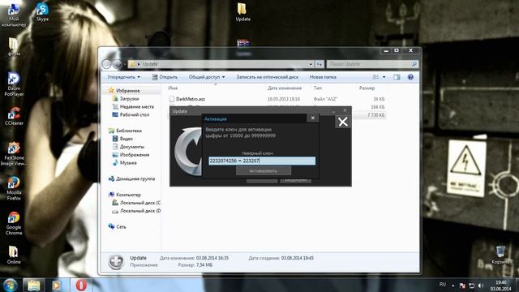This screenshot has height=292, width=519.
Task: Expand the view options dropdown arrow
Action: pos(384,77)
